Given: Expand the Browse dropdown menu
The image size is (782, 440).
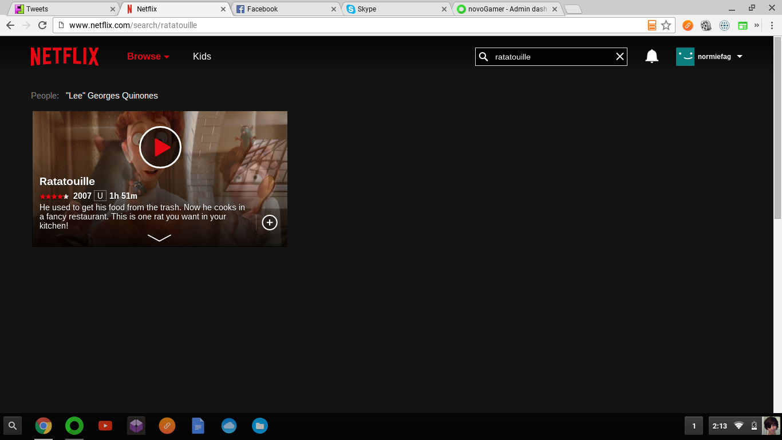Looking at the screenshot, I should (x=148, y=56).
